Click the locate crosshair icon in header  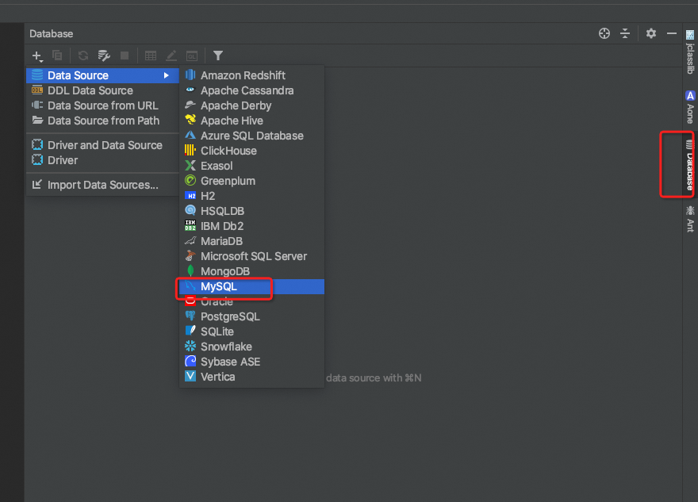click(604, 33)
